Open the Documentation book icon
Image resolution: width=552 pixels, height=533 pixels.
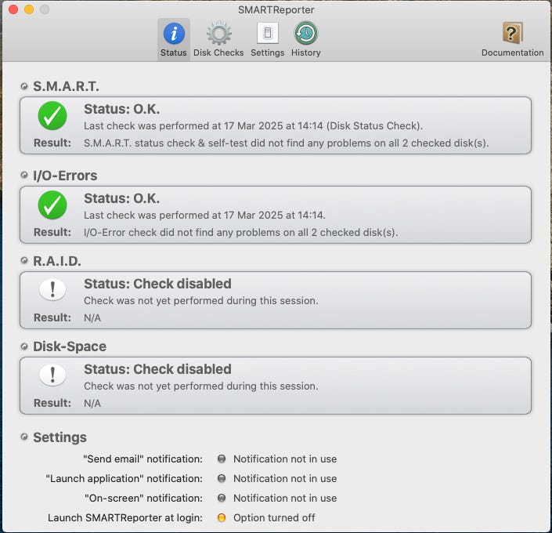(x=512, y=33)
